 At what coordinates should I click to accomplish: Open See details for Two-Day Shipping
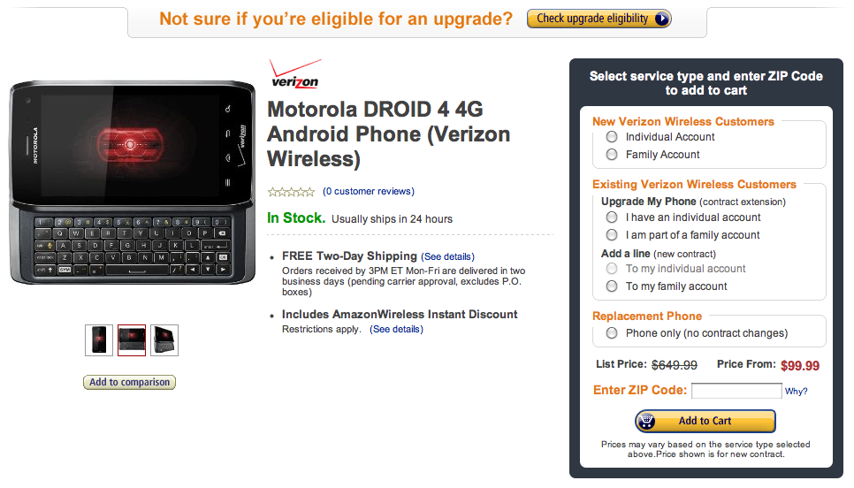(x=448, y=256)
